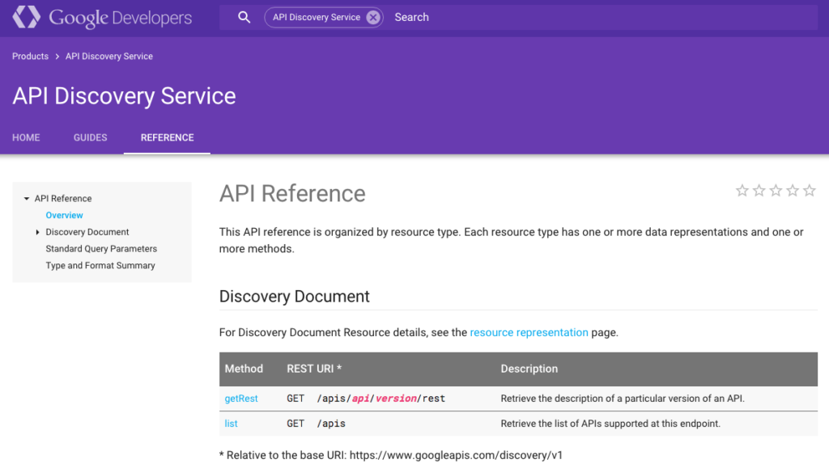Select Overview in the sidebar
This screenshot has height=468, width=829.
(64, 215)
